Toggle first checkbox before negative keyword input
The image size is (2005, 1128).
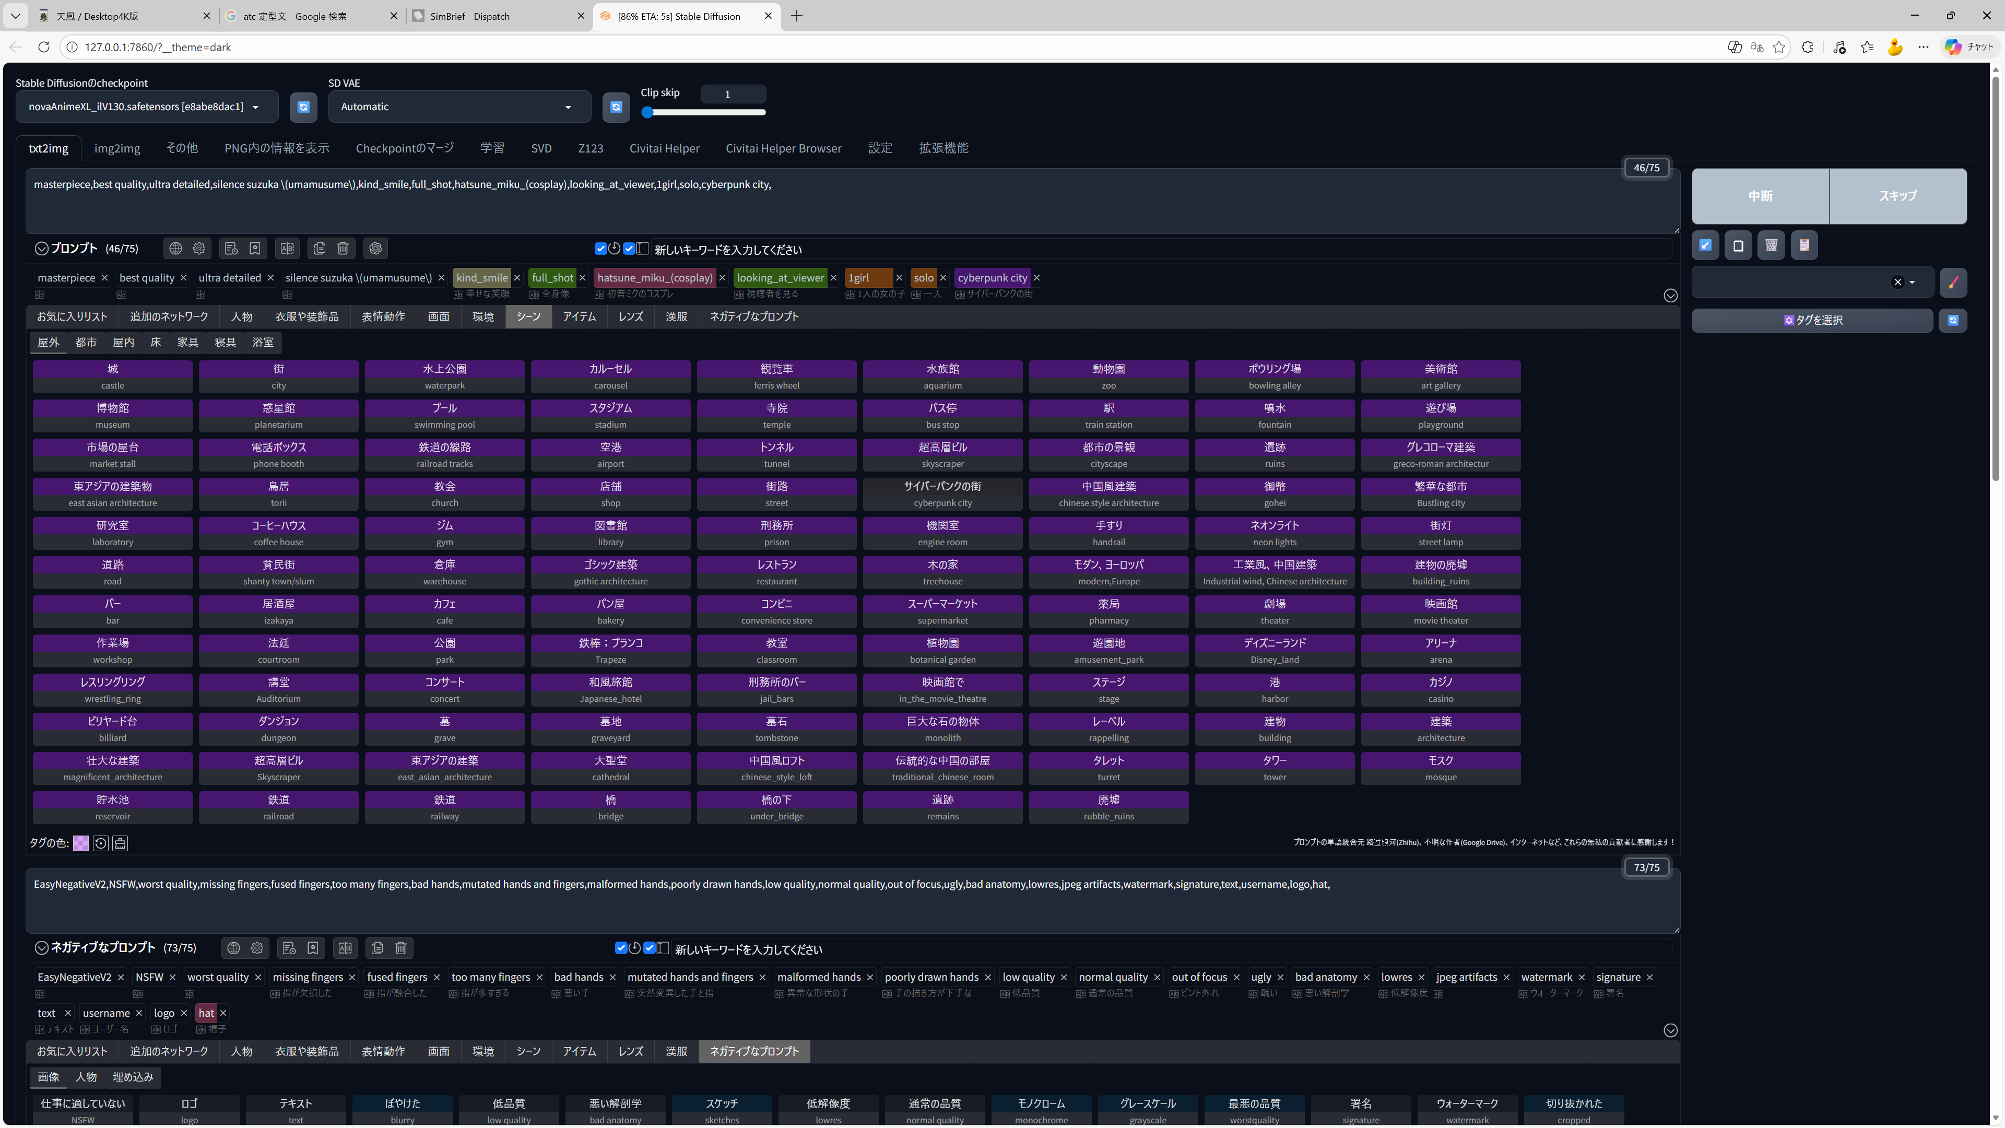(620, 948)
